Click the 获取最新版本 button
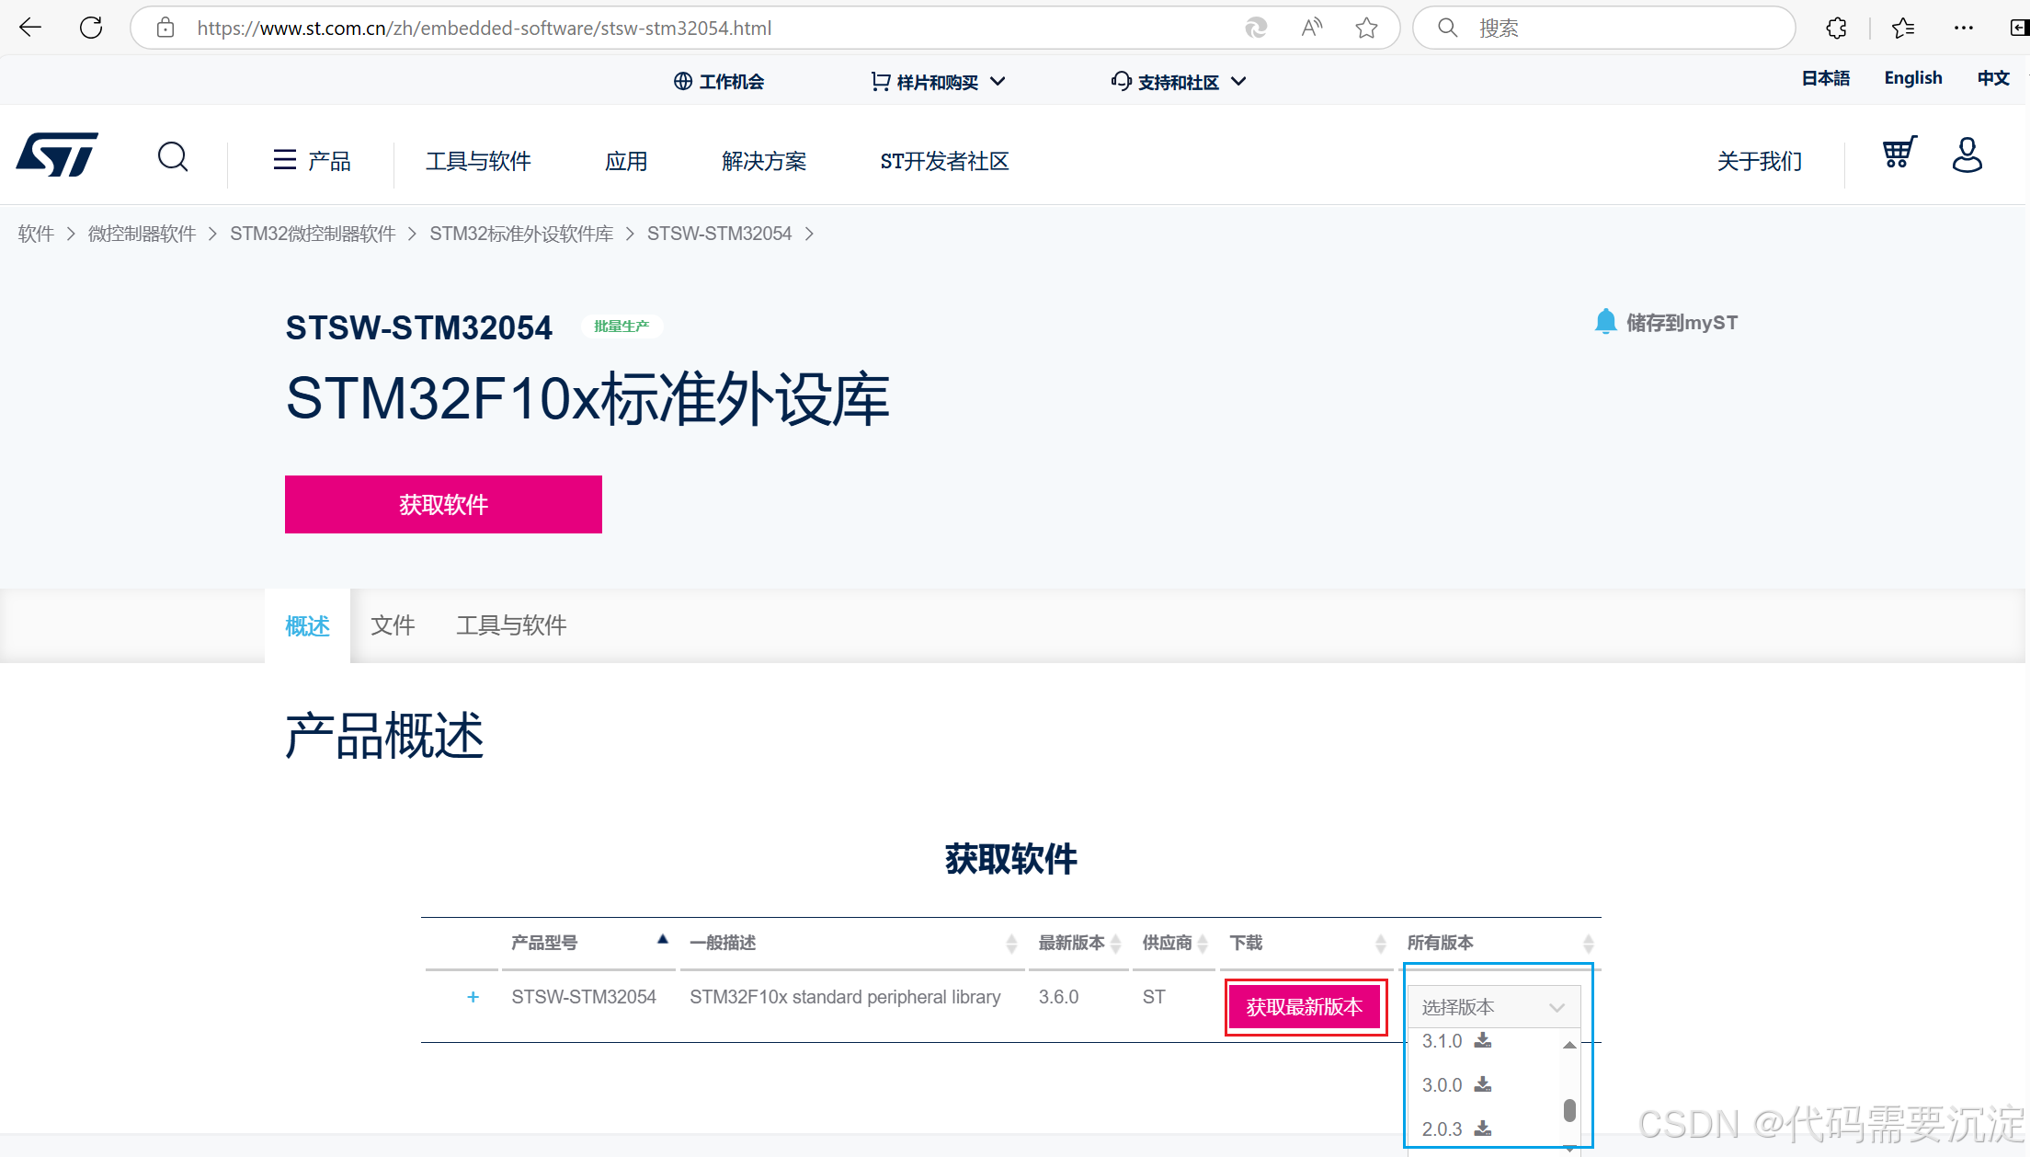The height and width of the screenshot is (1157, 2030). click(1305, 1007)
